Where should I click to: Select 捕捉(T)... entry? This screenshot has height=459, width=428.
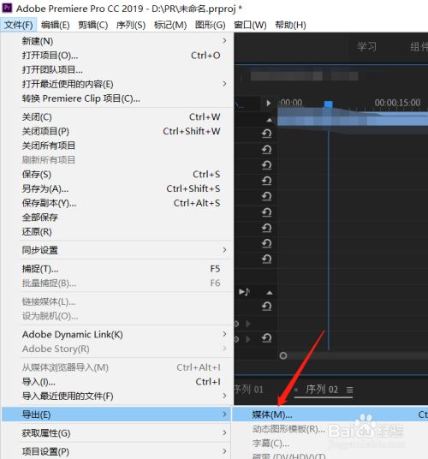click(117, 269)
